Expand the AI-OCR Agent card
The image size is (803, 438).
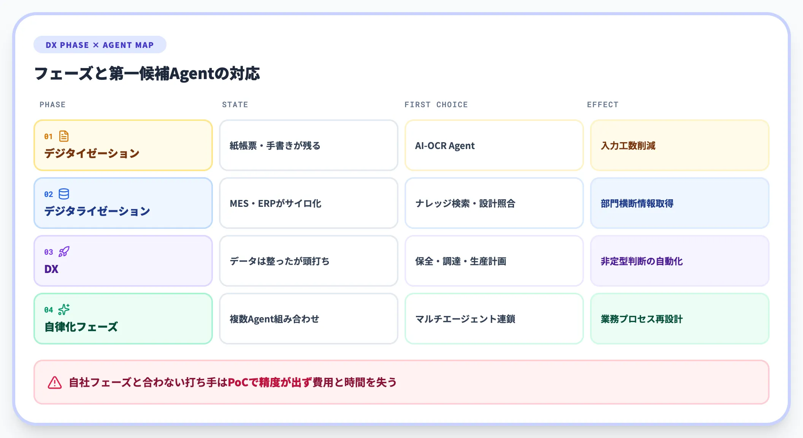[493, 145]
